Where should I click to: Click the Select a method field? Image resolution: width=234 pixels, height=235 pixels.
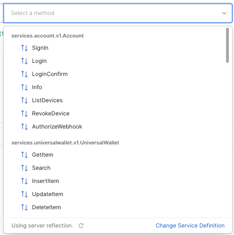118,13
